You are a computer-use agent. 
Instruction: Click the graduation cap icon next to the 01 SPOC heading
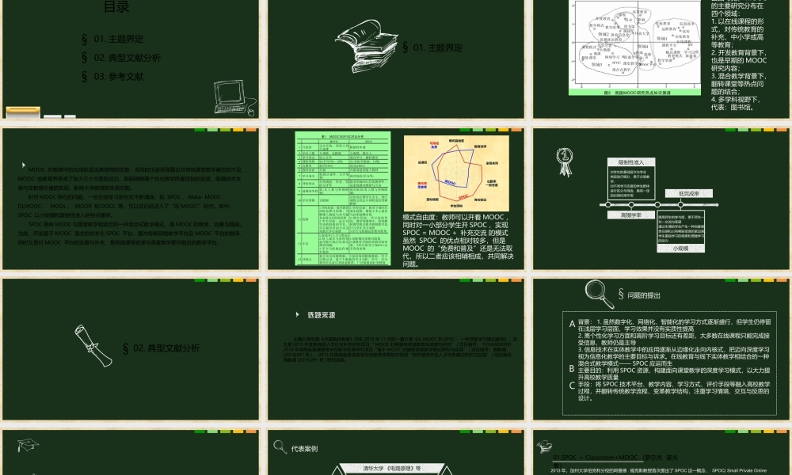(x=543, y=445)
